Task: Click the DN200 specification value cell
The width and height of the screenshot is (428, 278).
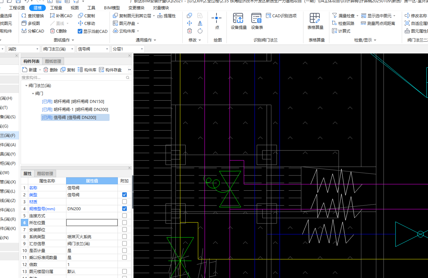Action: coord(92,209)
